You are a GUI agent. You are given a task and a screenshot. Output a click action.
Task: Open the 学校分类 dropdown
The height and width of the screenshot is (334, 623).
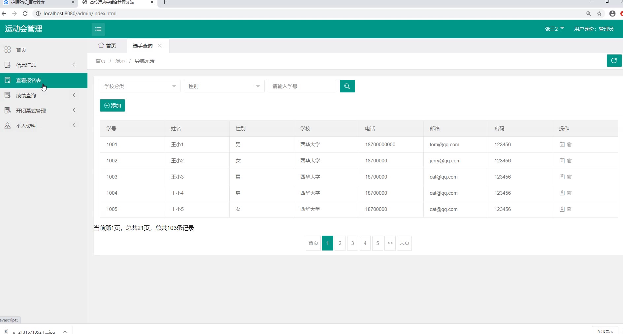click(140, 86)
